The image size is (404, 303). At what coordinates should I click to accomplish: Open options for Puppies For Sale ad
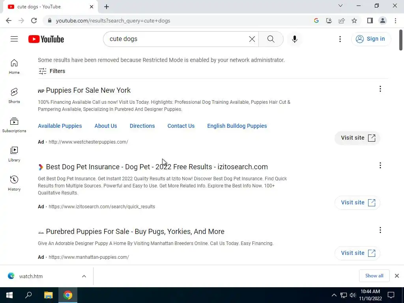(380, 89)
